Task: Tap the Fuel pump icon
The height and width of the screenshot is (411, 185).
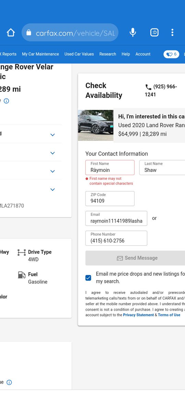Action: pyautogui.click(x=22, y=275)
